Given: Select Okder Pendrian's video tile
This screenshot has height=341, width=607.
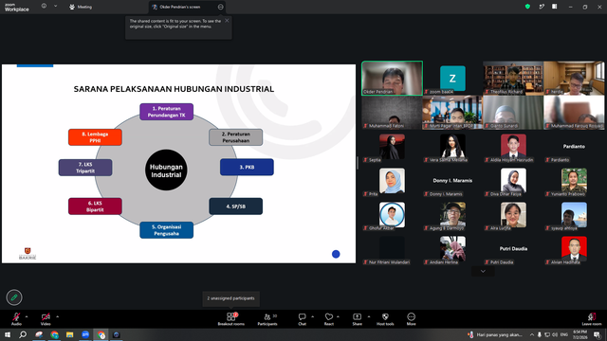Looking at the screenshot, I should [392, 78].
